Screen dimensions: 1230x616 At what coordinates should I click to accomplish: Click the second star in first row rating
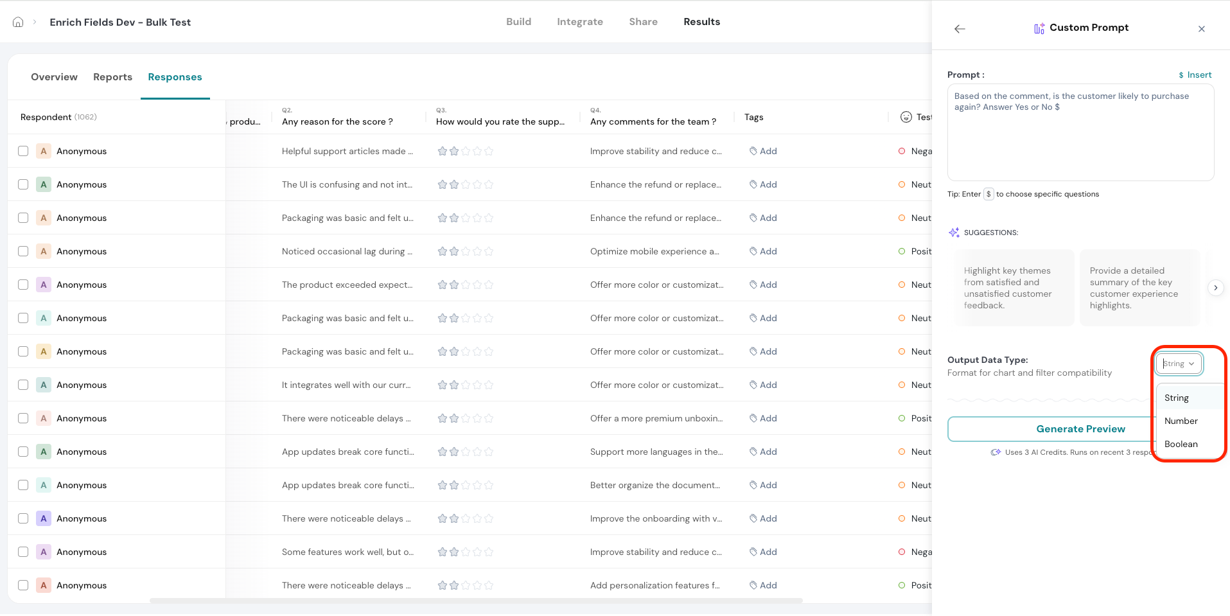[454, 151]
